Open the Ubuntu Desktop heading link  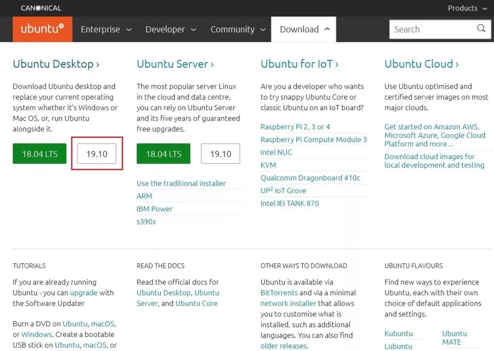tap(56, 64)
